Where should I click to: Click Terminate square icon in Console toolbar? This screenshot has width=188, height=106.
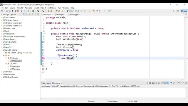pyautogui.click(x=147, y=83)
